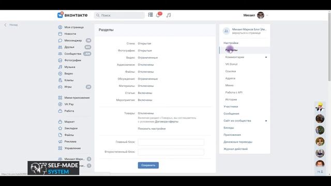Click Новости sidebar icon
This screenshot has height=186, width=331.
pos(60,34)
